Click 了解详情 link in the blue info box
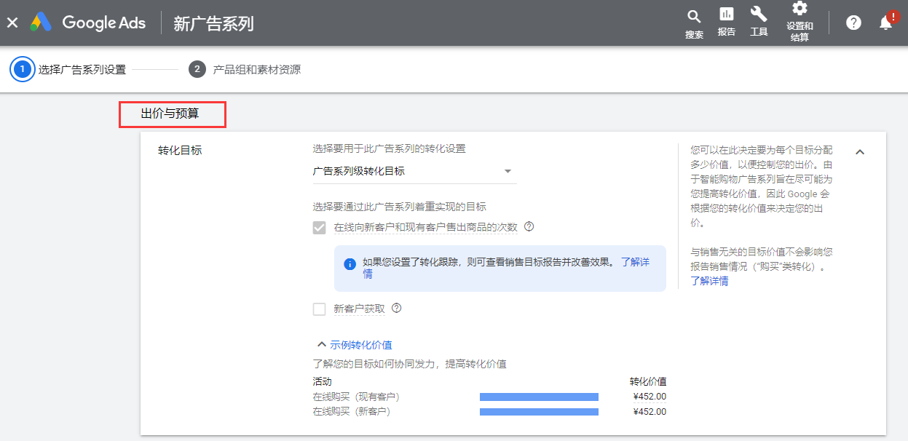 click(633, 262)
